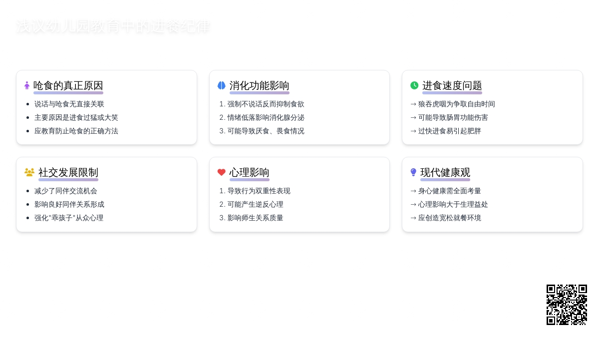This screenshot has height=337, width=599.
Task: Select the heading 社交发展限制
Action: (x=68, y=172)
